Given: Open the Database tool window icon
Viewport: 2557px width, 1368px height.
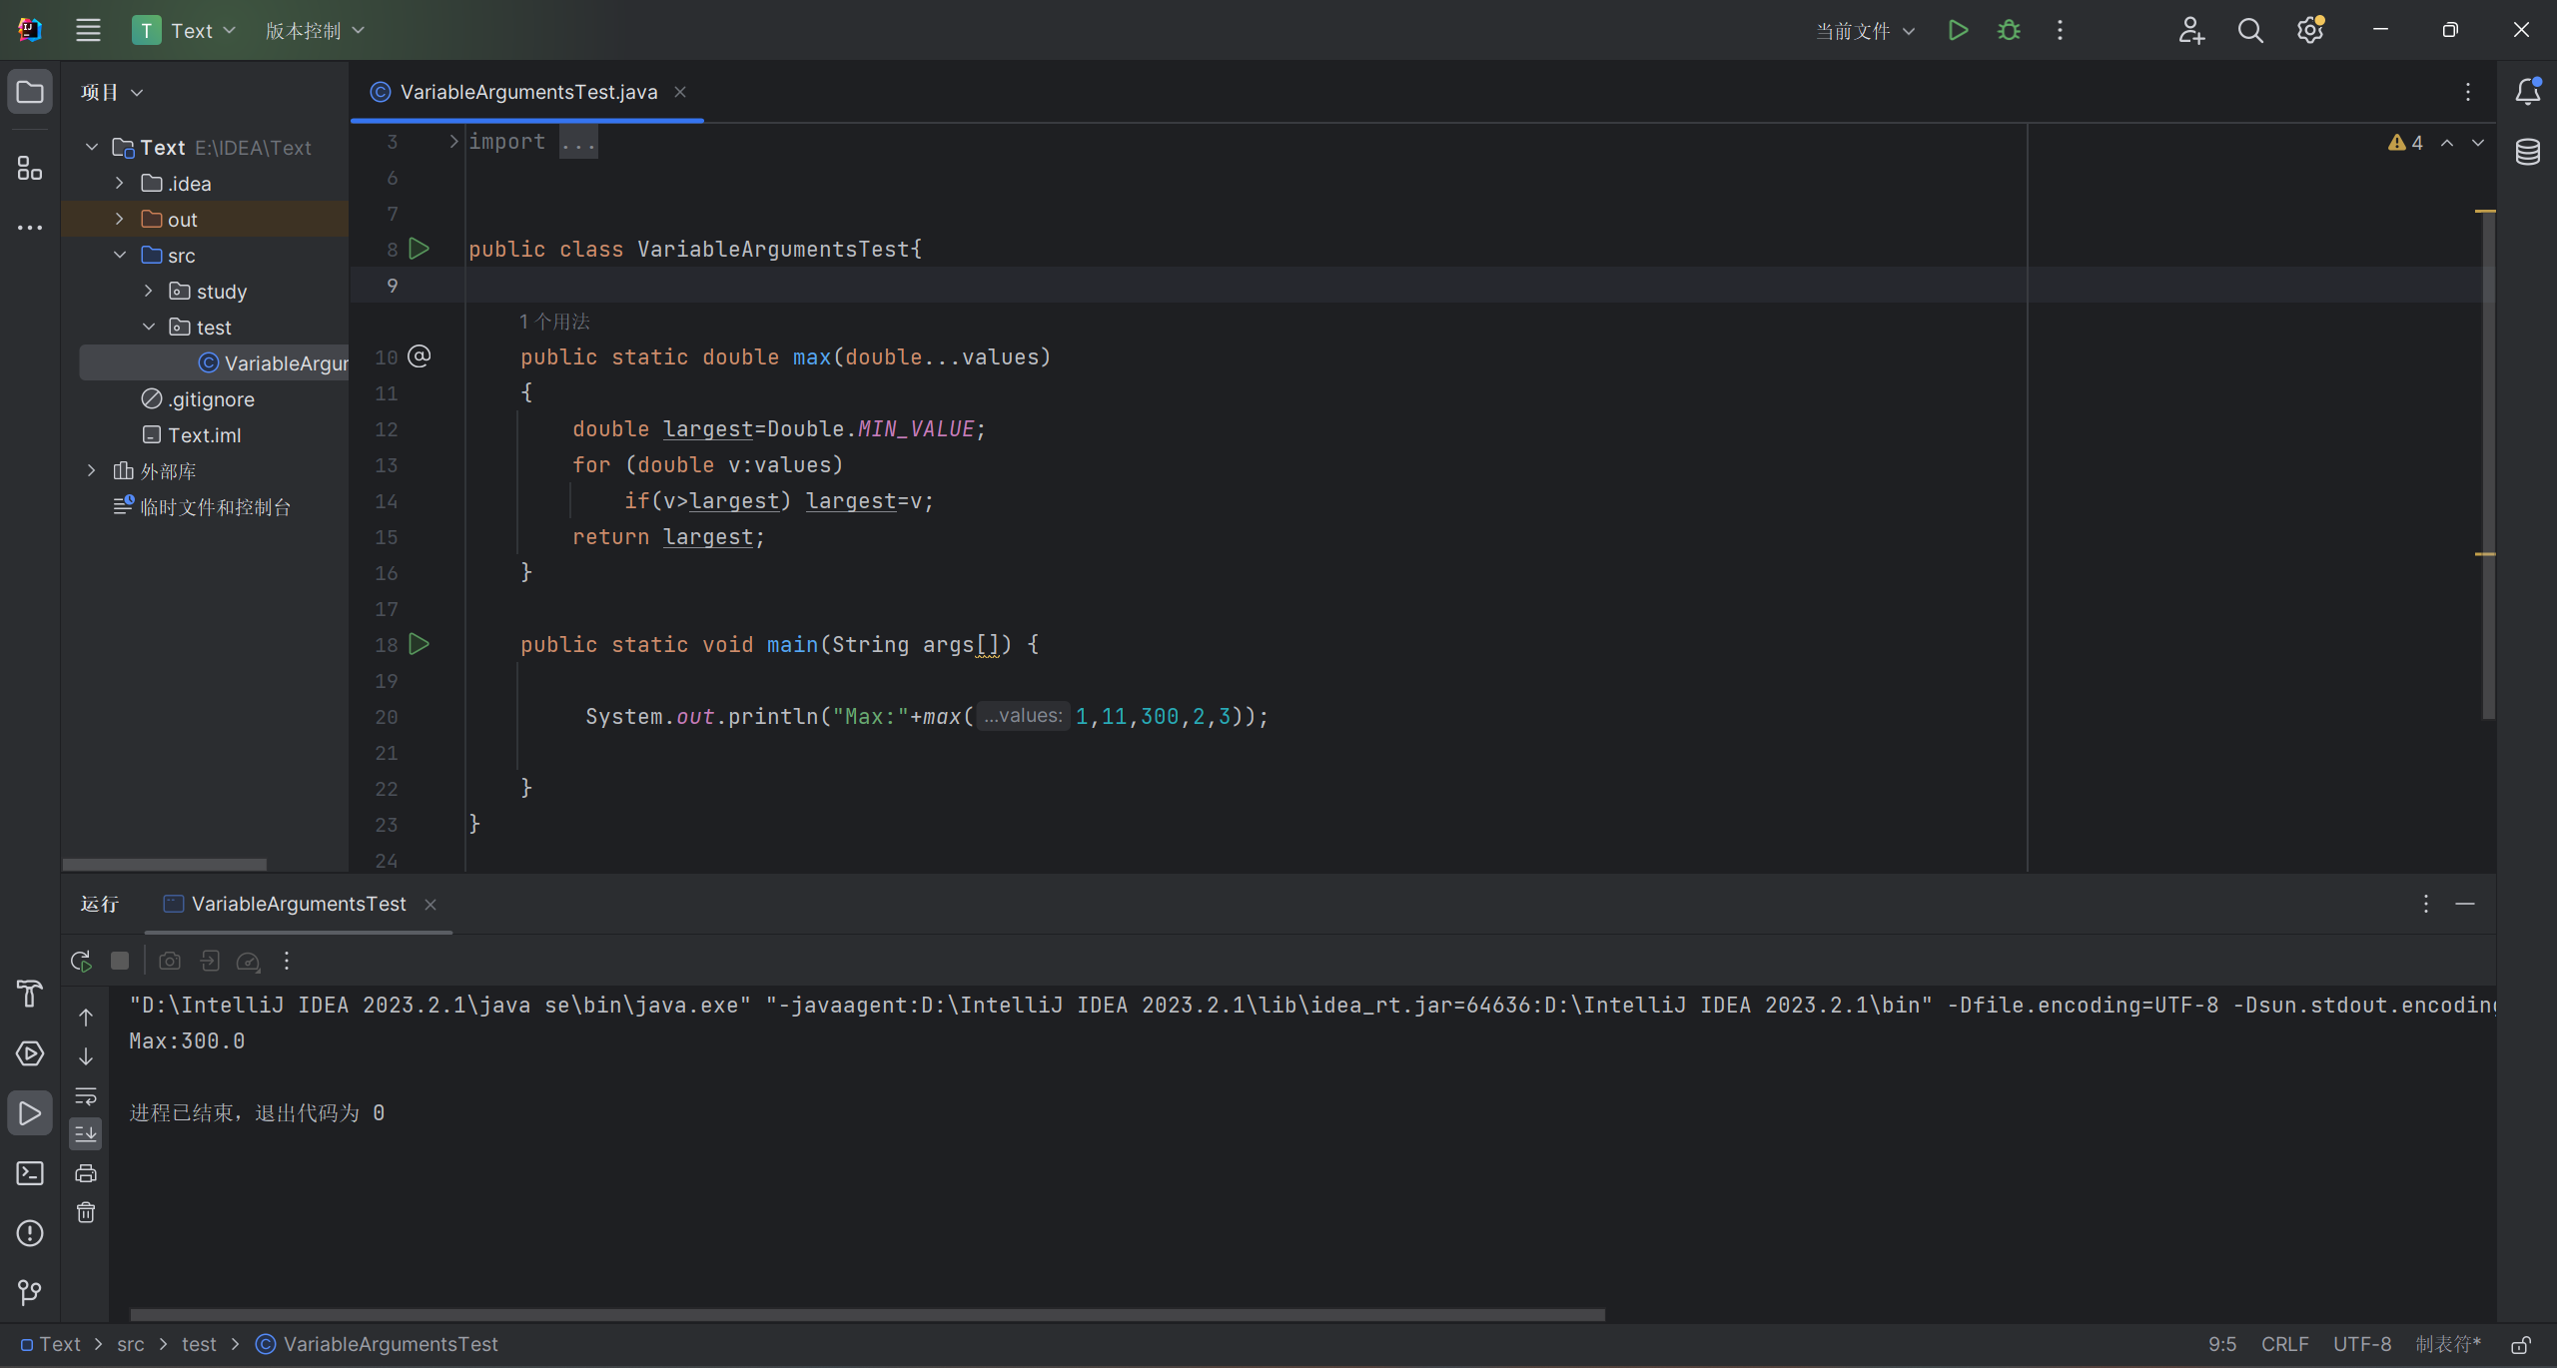Looking at the screenshot, I should (2528, 153).
